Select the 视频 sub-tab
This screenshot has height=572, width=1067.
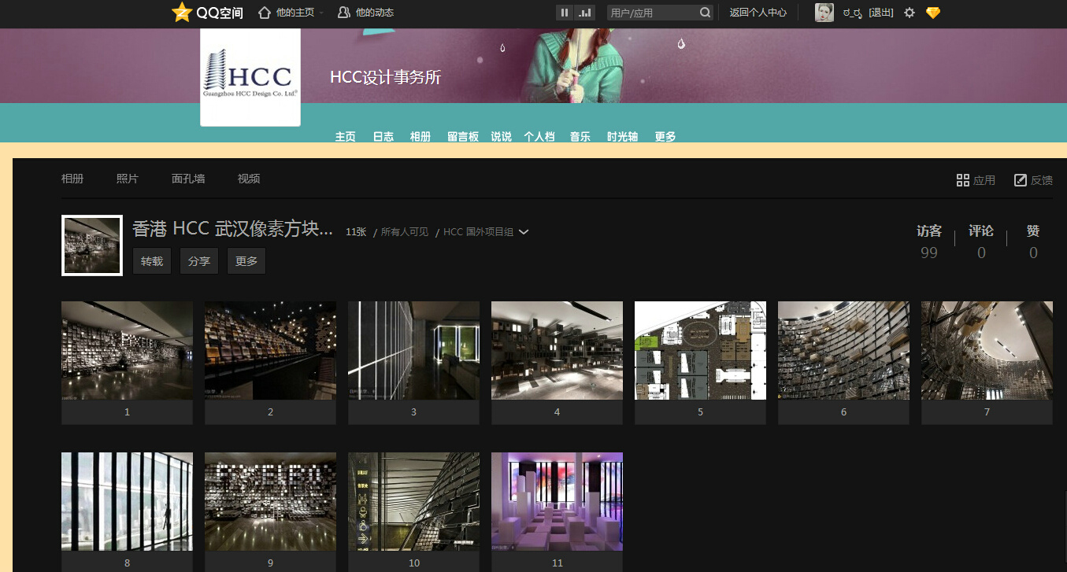click(249, 179)
